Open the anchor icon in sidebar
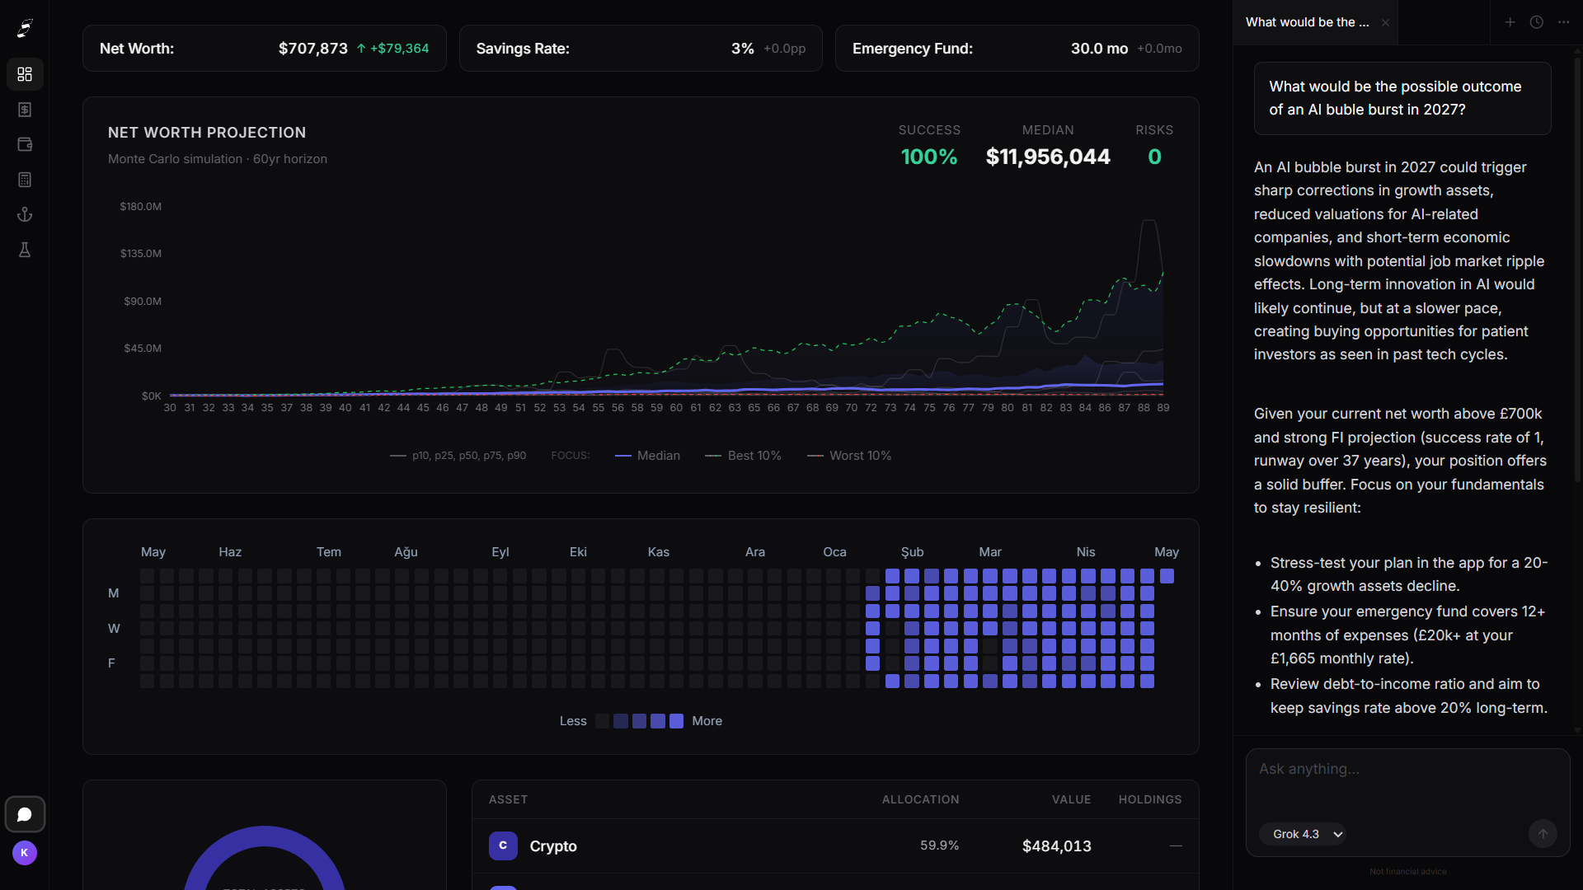 click(25, 214)
